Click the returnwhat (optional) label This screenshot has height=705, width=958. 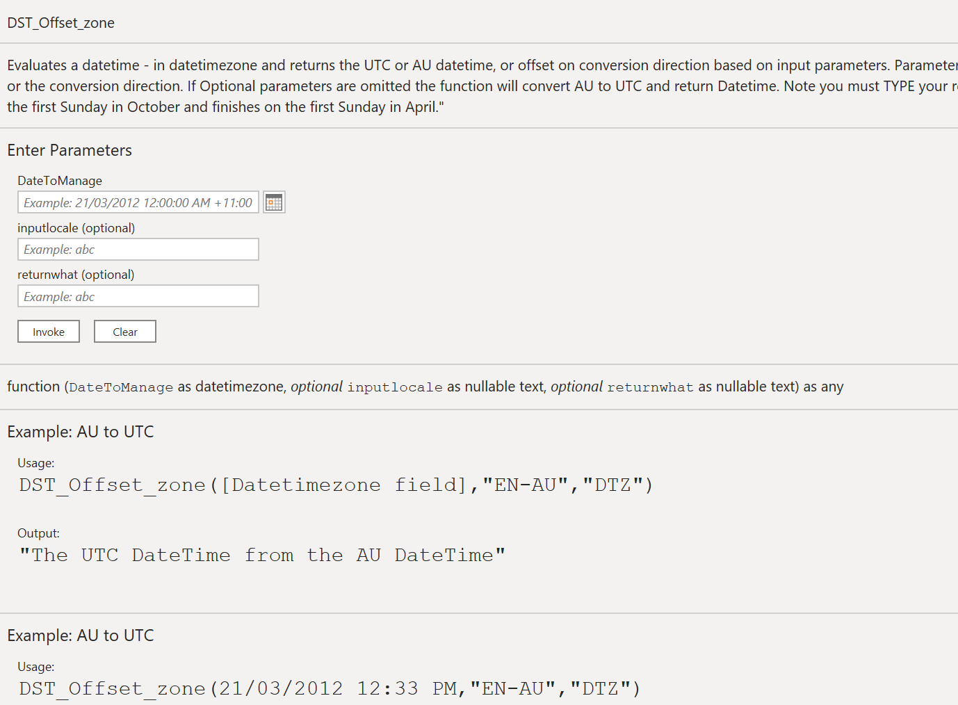coord(76,275)
